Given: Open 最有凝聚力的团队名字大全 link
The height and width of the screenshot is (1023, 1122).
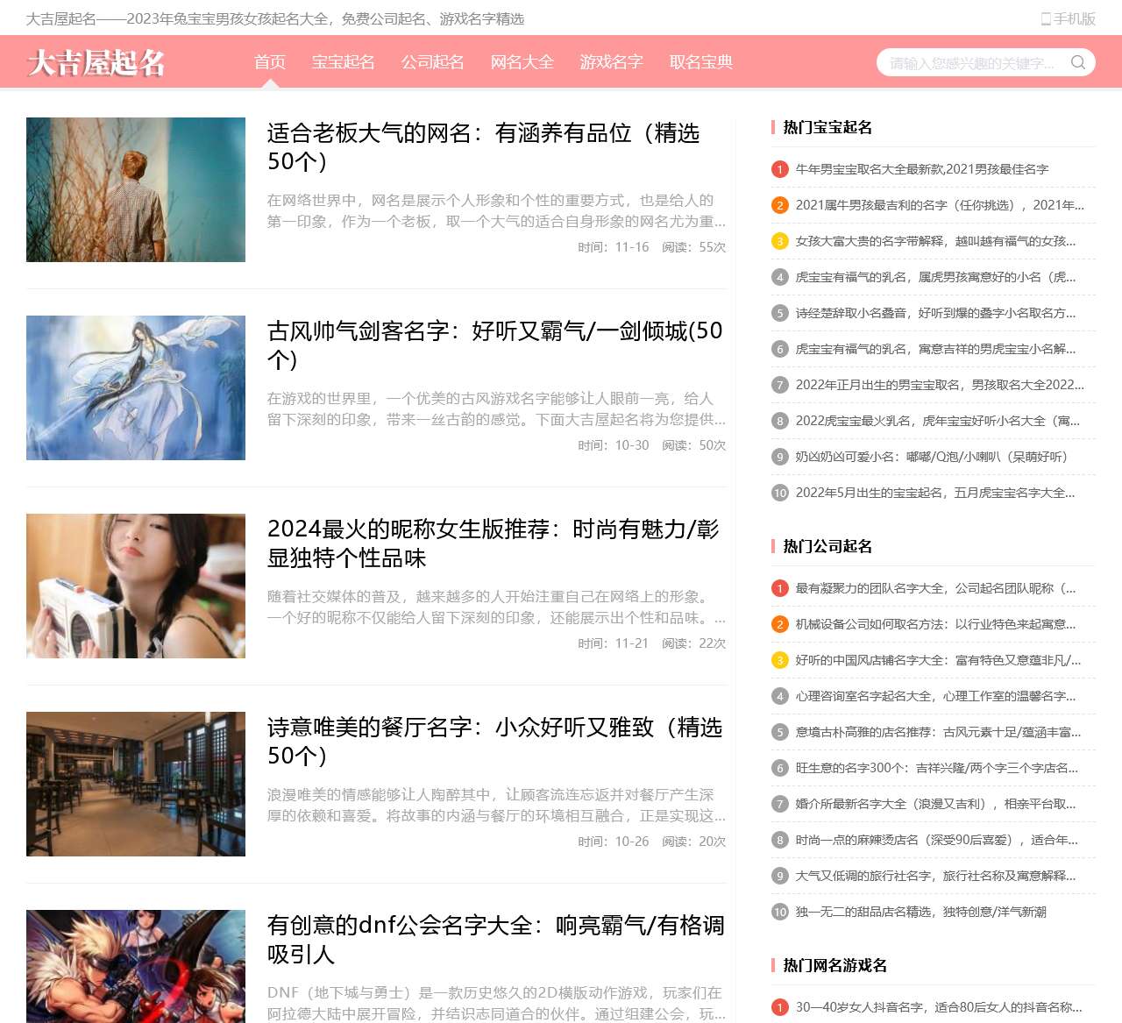Looking at the screenshot, I should [x=935, y=588].
